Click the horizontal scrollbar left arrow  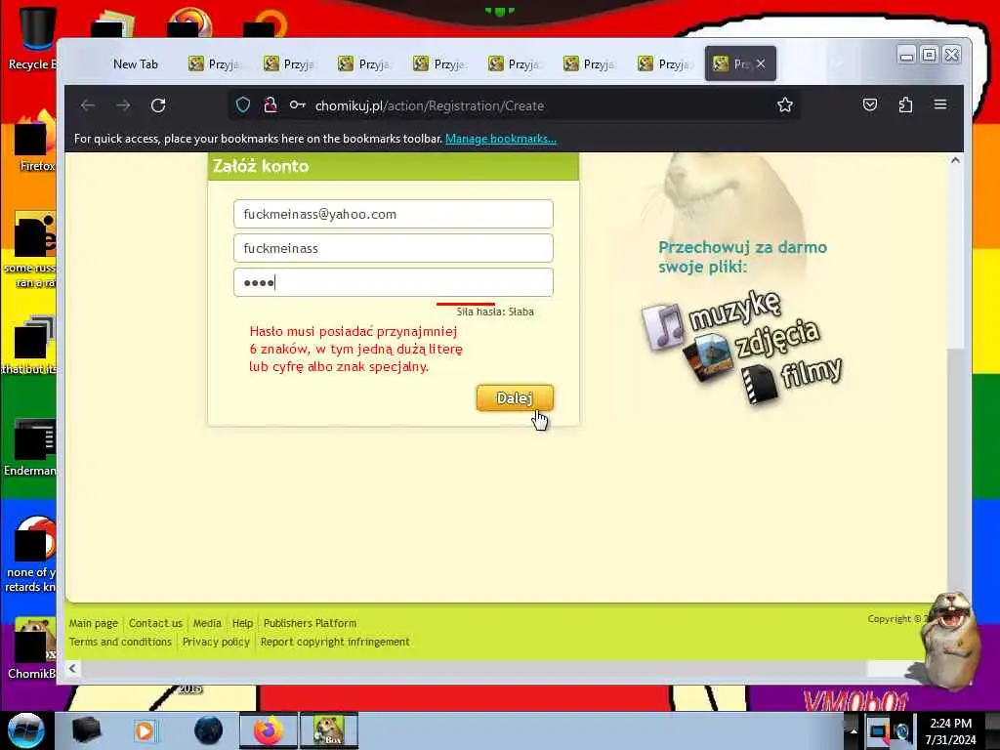click(x=72, y=668)
